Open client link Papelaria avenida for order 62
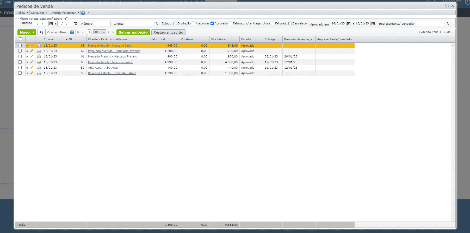The height and width of the screenshot is (233, 470). point(114,51)
